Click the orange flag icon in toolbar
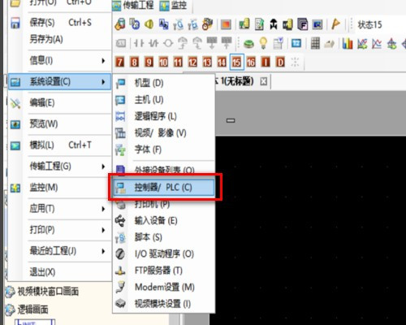This screenshot has height=325, width=406. coord(335,24)
